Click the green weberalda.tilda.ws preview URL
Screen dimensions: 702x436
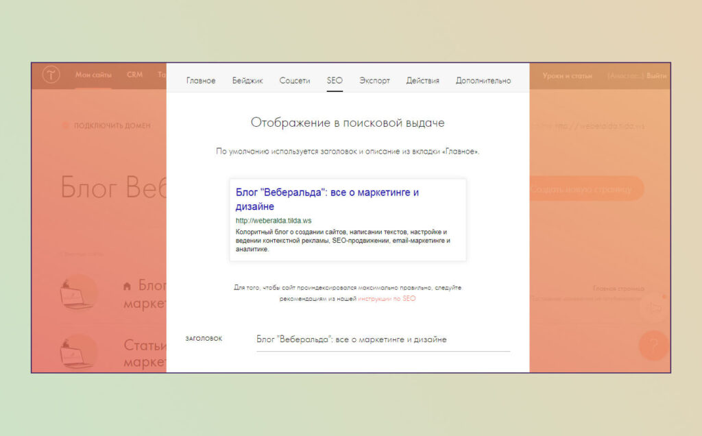click(x=274, y=221)
